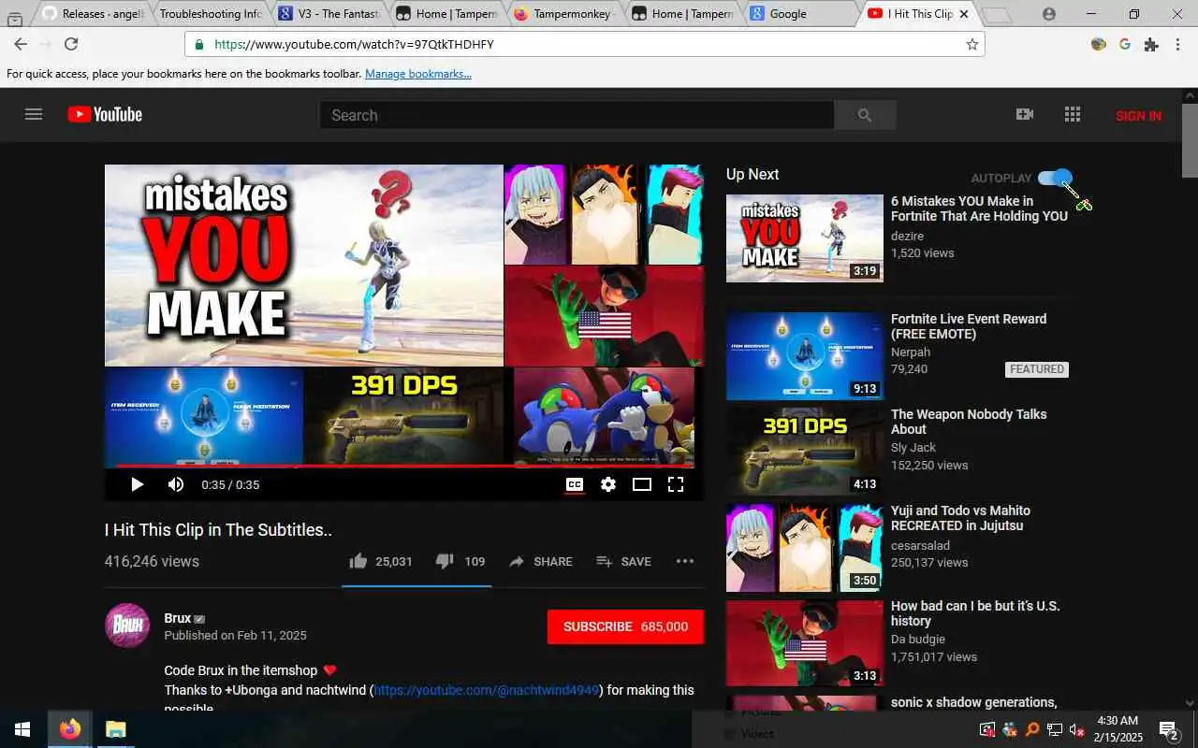Click the SIGN IN link
This screenshot has width=1198, height=748.
(x=1138, y=116)
